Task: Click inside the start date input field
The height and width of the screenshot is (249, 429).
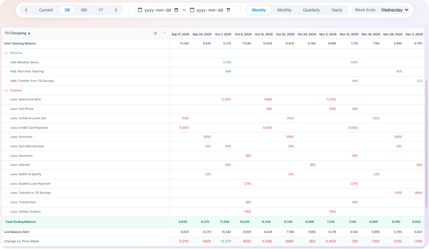Action: (x=158, y=10)
